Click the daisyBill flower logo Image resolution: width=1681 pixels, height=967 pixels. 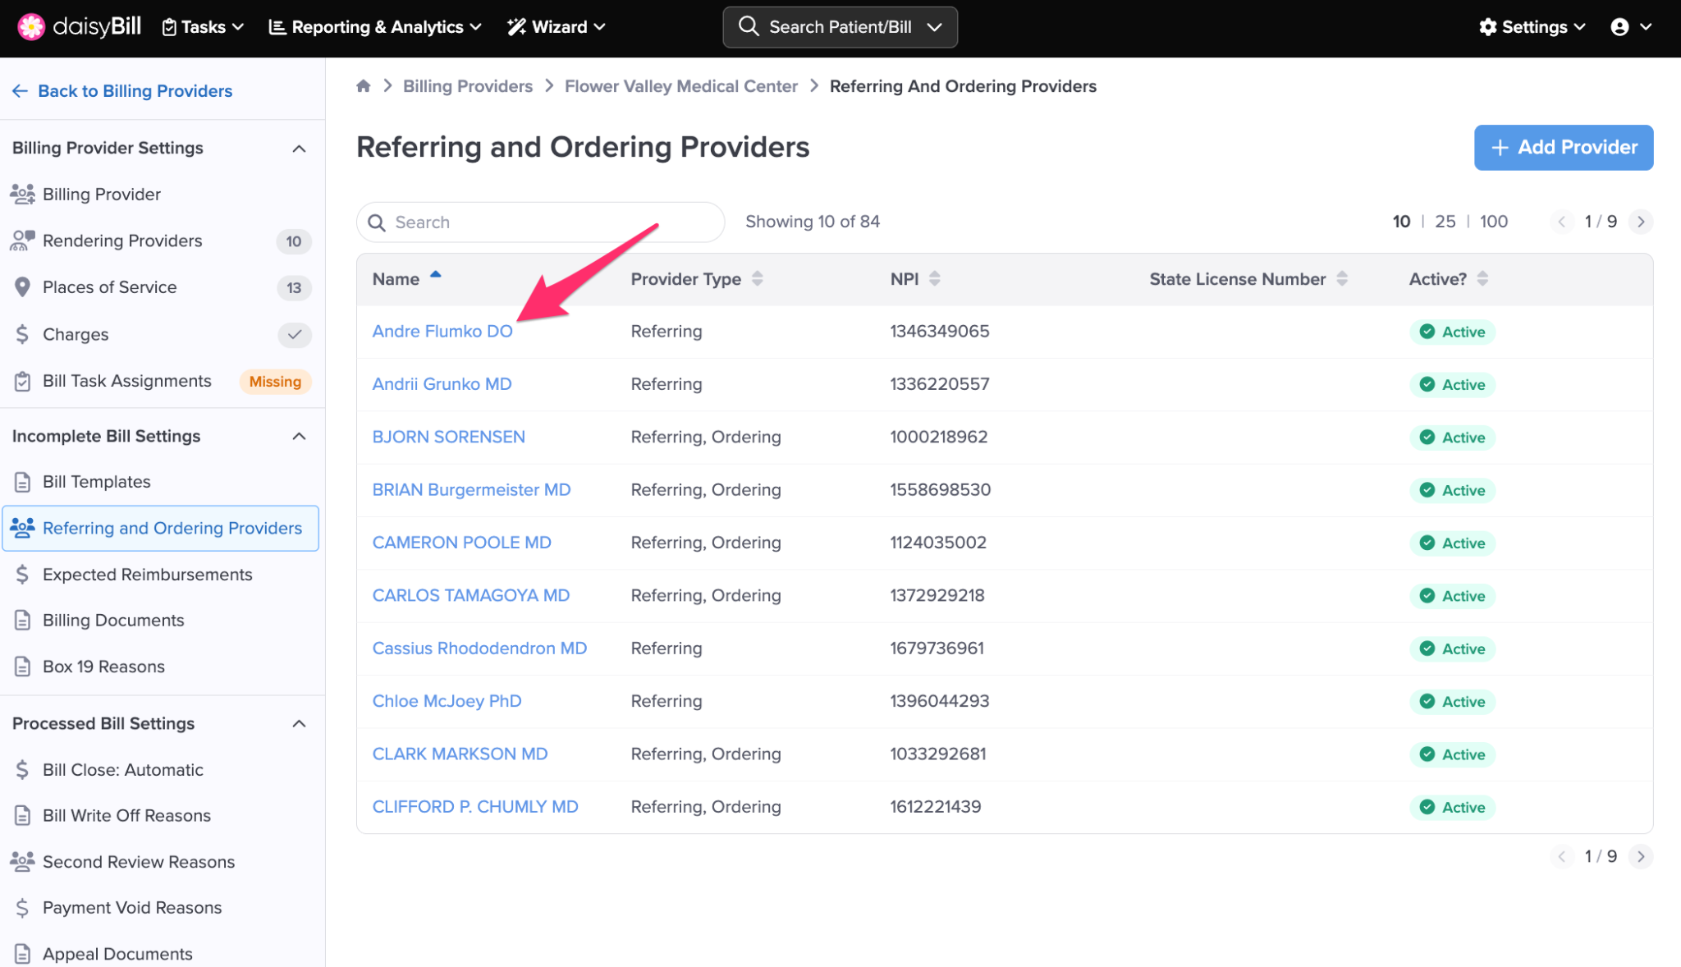tap(31, 26)
